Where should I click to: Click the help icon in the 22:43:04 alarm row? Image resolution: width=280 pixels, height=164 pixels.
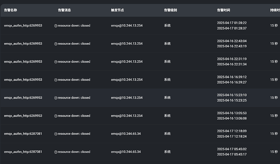(56, 44)
